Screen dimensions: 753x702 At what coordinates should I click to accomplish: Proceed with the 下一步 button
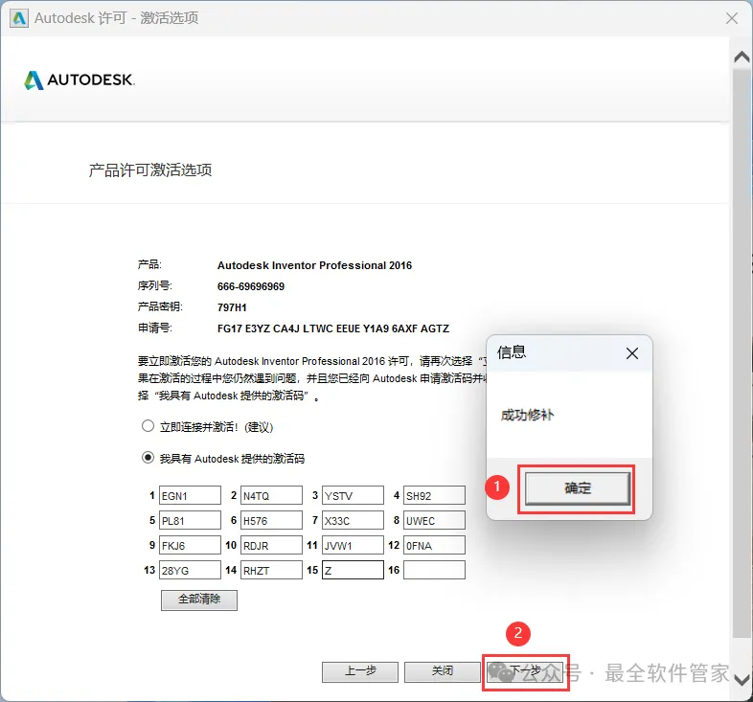(525, 671)
